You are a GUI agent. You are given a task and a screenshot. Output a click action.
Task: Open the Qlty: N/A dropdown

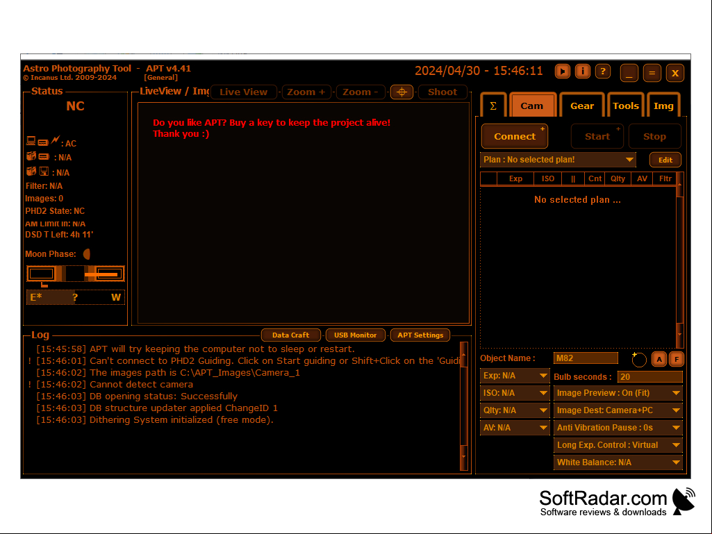515,410
